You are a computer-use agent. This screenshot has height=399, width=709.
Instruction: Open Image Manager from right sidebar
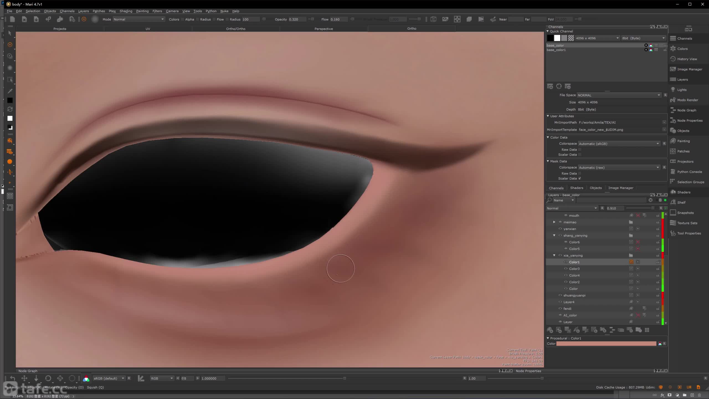pos(690,69)
